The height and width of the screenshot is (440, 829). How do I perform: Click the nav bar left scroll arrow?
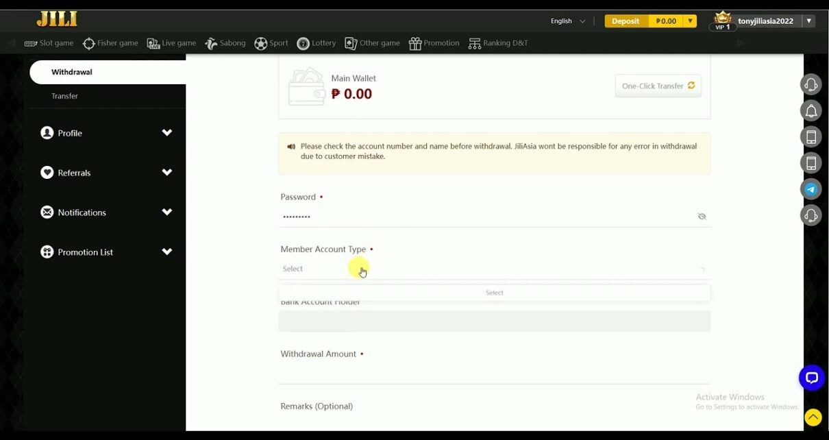11,43
